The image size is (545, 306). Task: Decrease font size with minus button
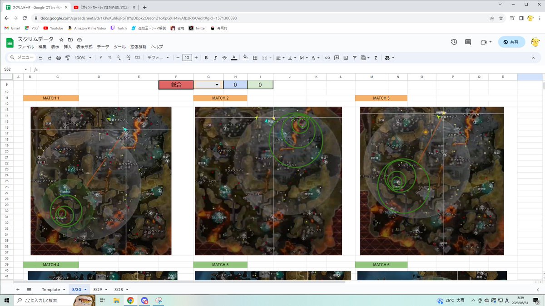(178, 58)
